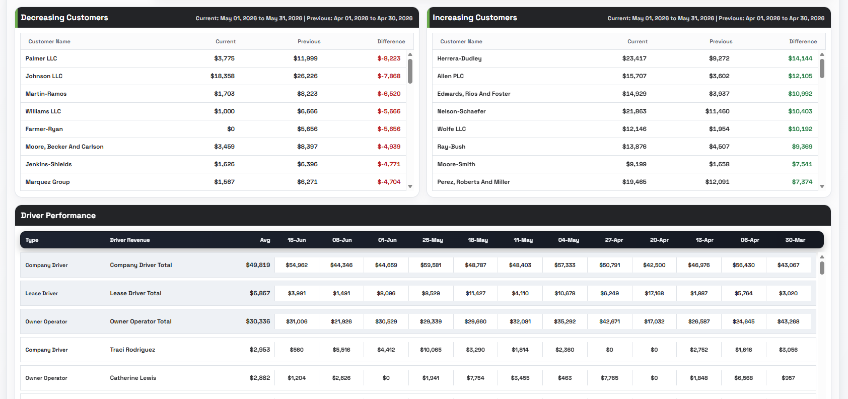Click the Avg column header

[265, 240]
